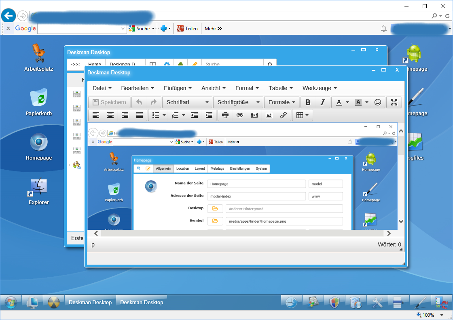Open the Format menu
The width and height of the screenshot is (453, 320).
tap(247, 88)
